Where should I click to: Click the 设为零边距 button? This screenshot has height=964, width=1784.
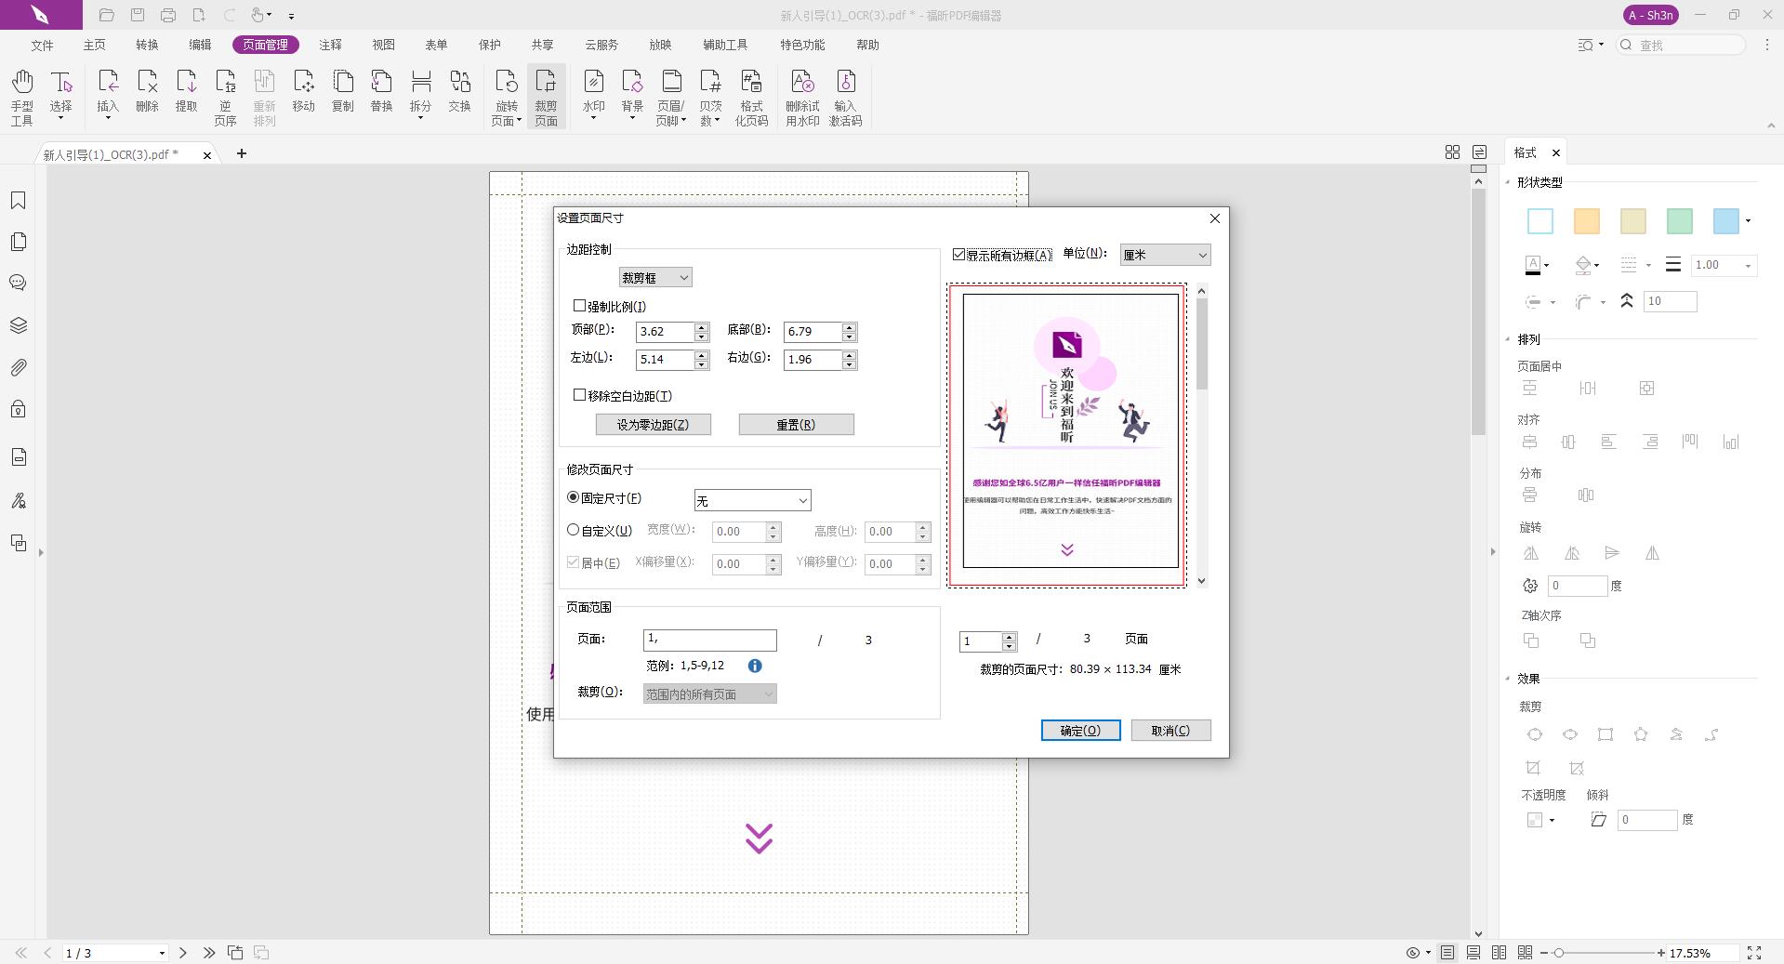653,425
